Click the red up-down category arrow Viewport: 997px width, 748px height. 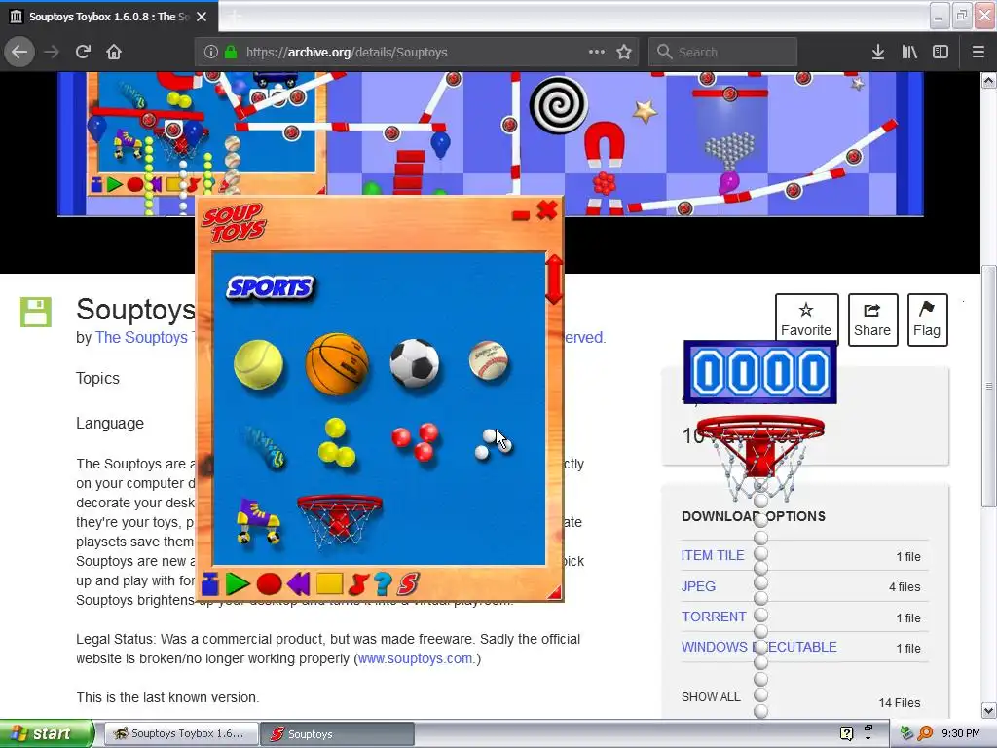point(554,279)
